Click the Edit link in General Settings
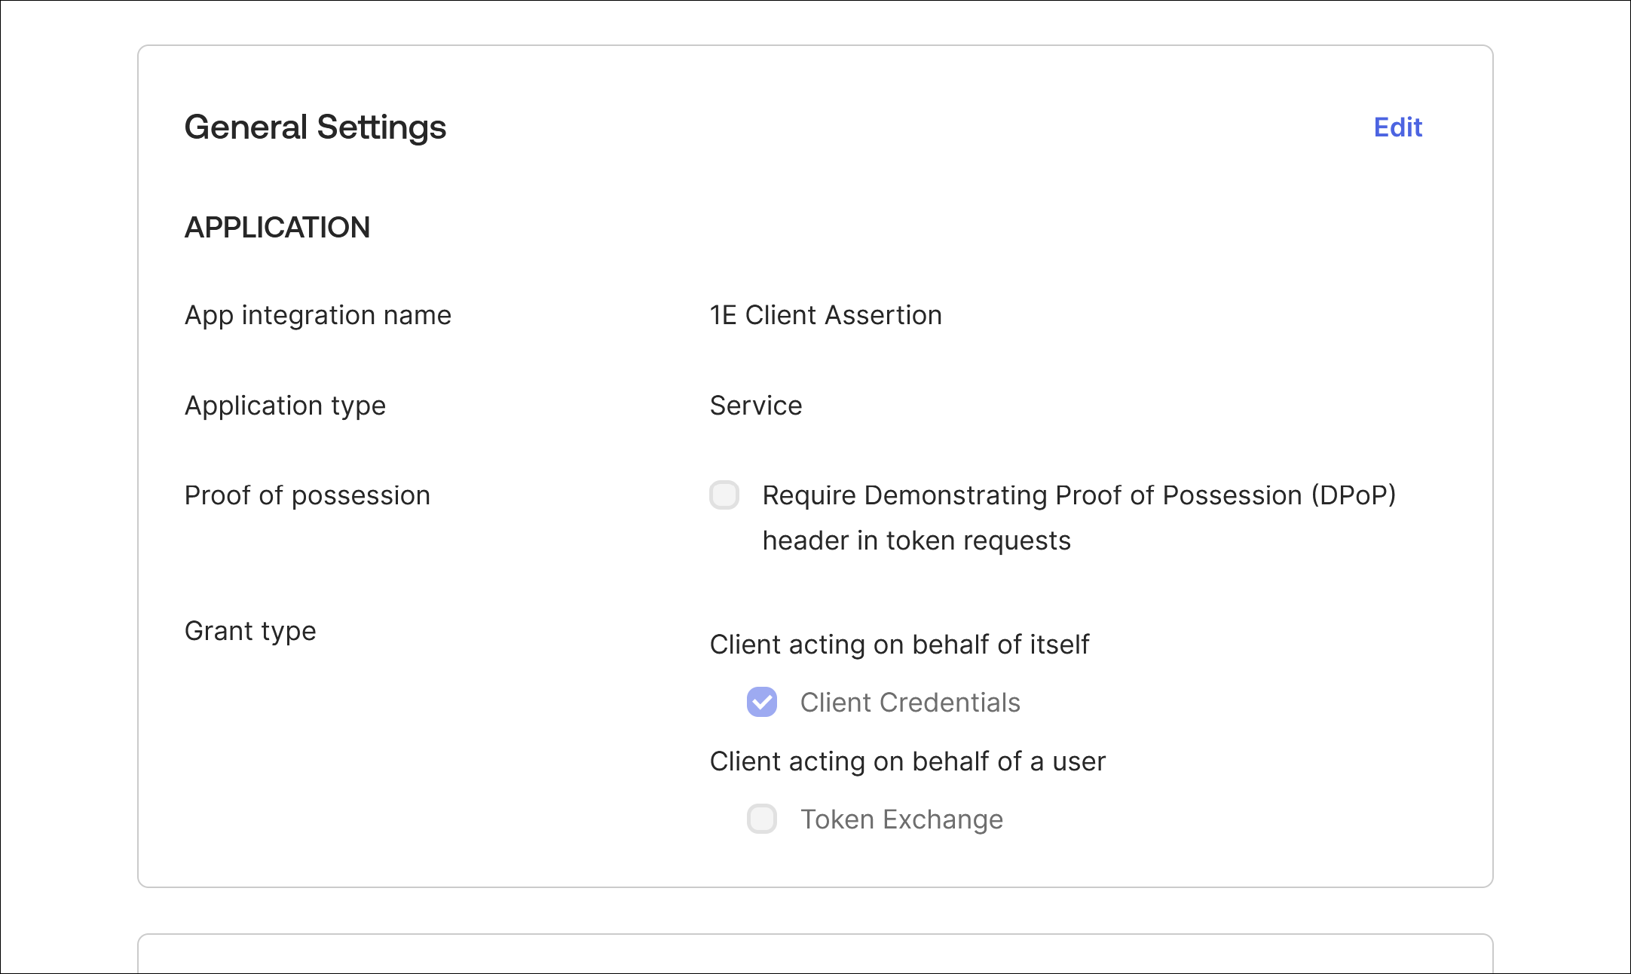Image resolution: width=1631 pixels, height=974 pixels. coord(1397,127)
